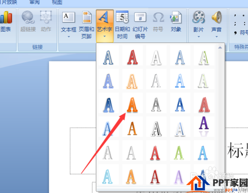248x193 pixels.
Task: Choose solid blue WordArt, third row fourth
Action: pyautogui.click(x=180, y=105)
